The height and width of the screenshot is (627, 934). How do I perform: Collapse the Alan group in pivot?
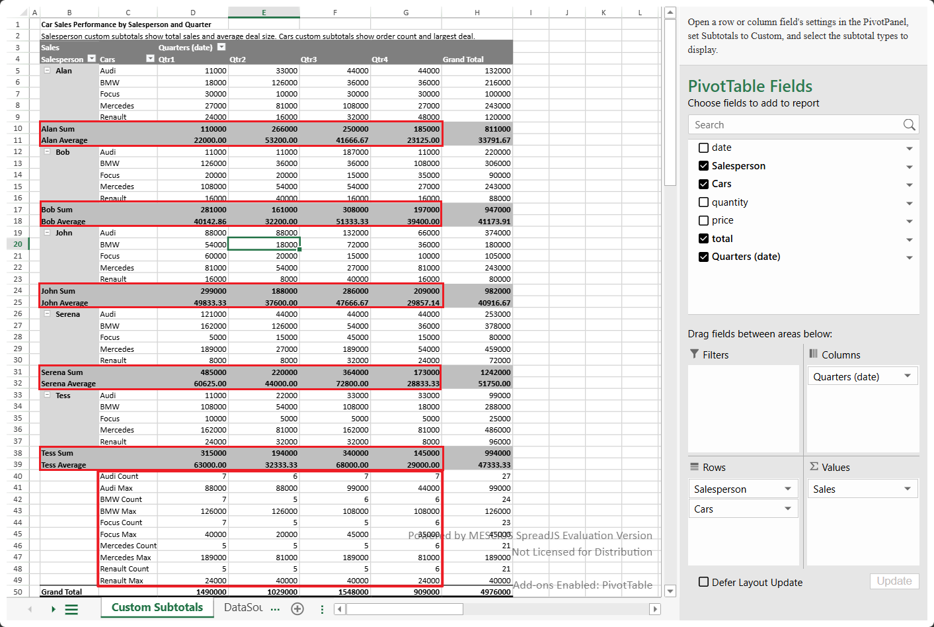click(47, 70)
